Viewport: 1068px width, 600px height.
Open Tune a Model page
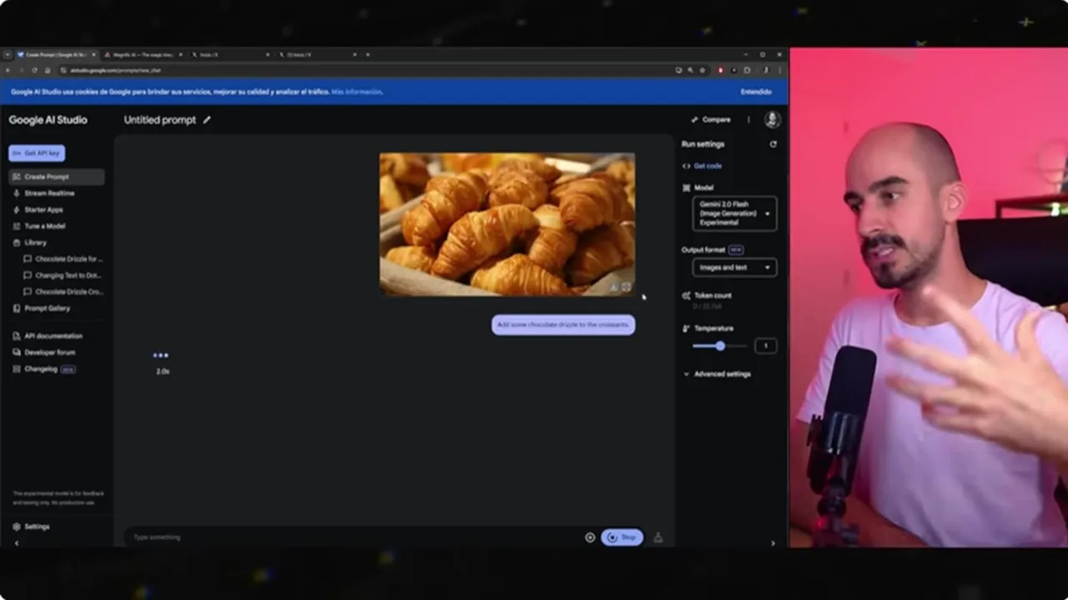pyautogui.click(x=44, y=226)
